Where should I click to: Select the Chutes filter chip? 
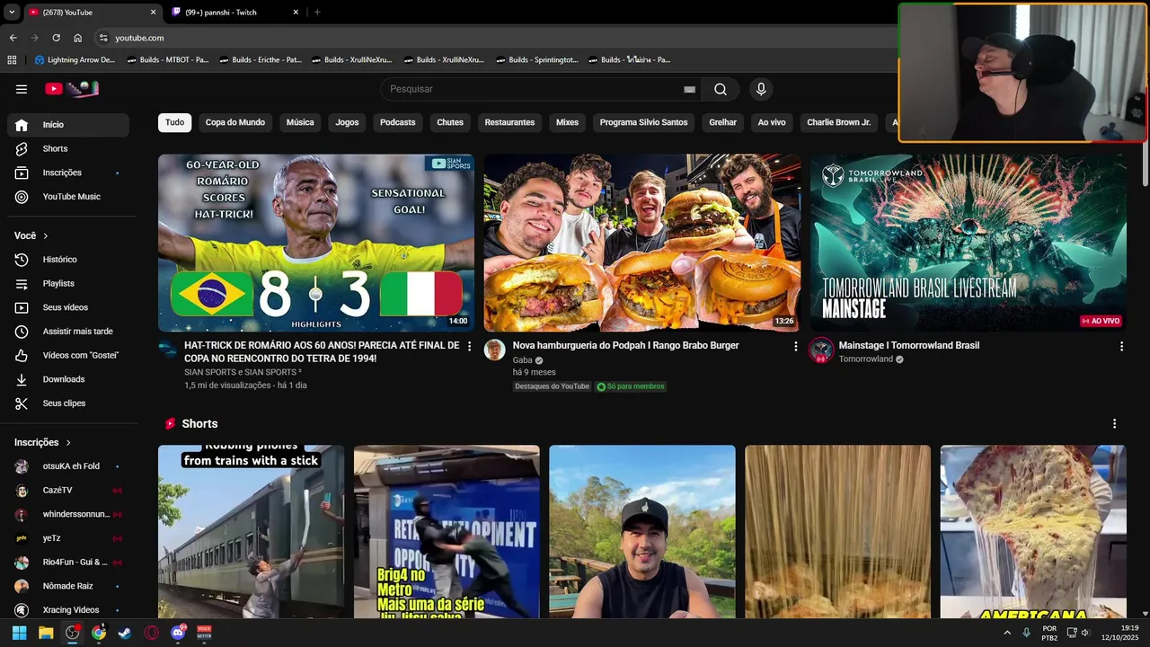tap(450, 122)
